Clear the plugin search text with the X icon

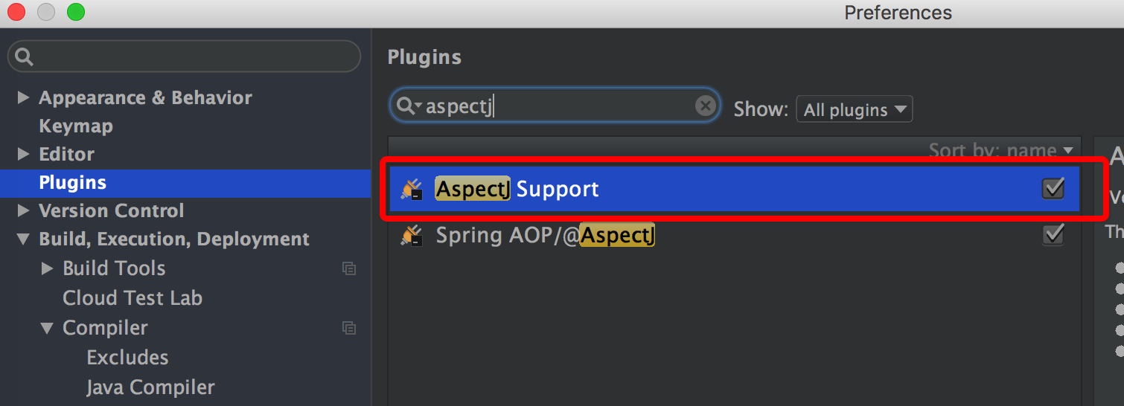[705, 106]
